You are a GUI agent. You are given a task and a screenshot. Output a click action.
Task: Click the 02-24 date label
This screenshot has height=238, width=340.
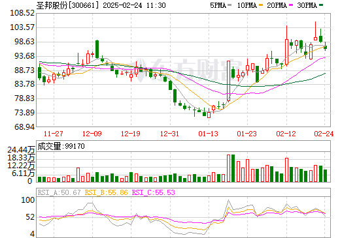pyautogui.click(x=324, y=134)
